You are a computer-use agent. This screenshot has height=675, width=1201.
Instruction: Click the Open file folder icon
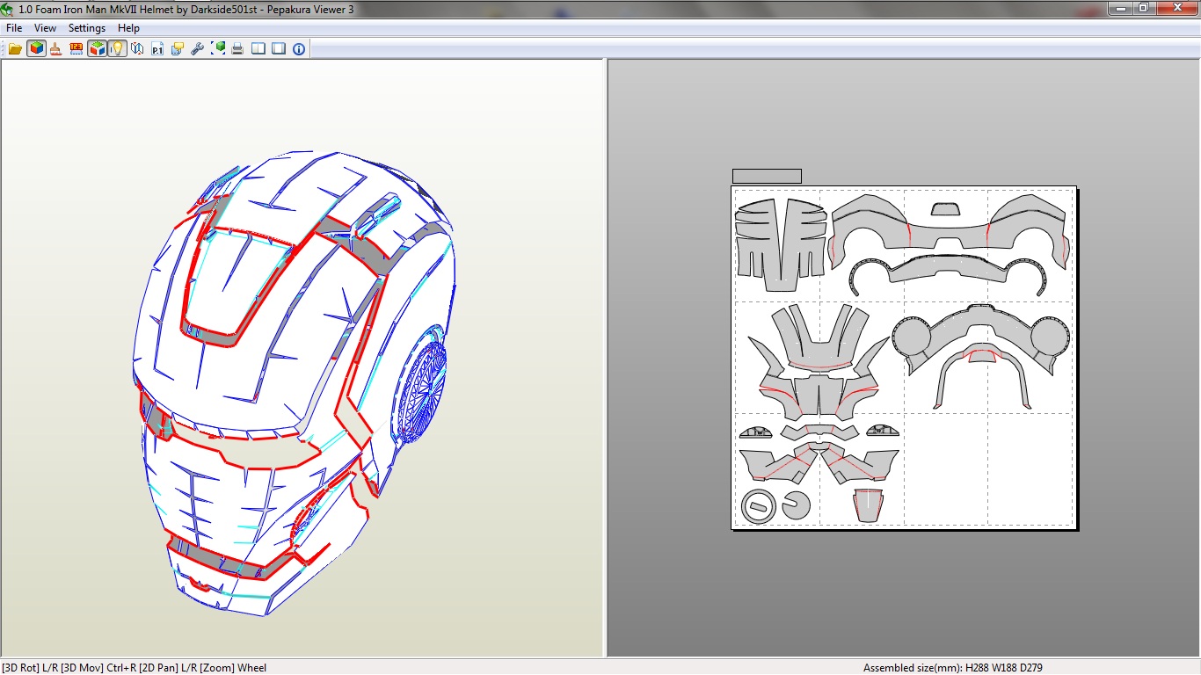point(15,48)
